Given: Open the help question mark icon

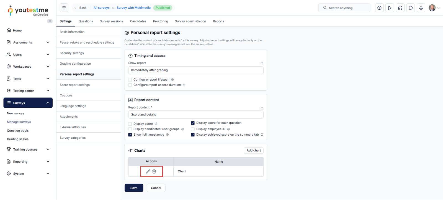Looking at the screenshot, I should (379, 8).
